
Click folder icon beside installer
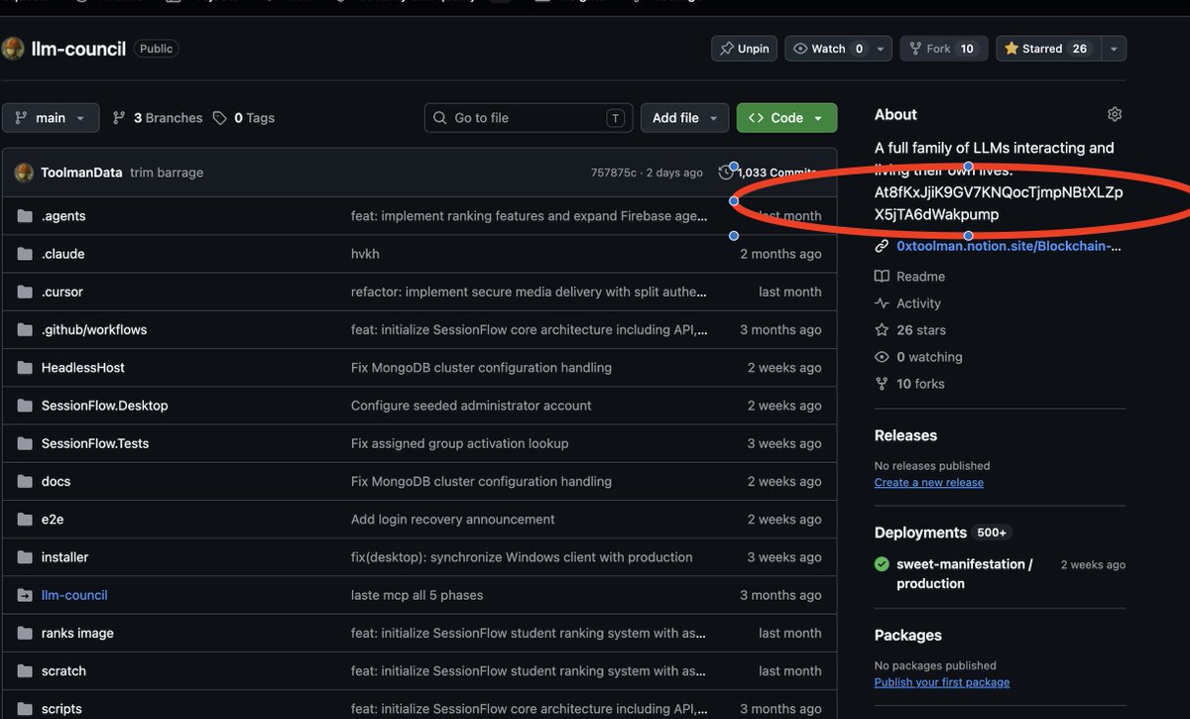pyautogui.click(x=25, y=557)
